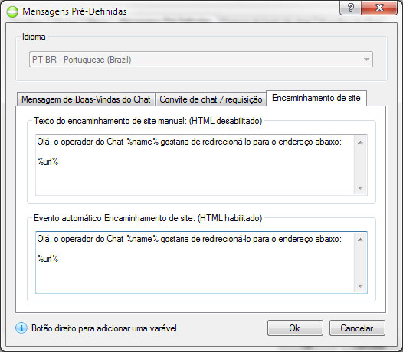Click down arrow of manual text scrollbar

(x=360, y=188)
